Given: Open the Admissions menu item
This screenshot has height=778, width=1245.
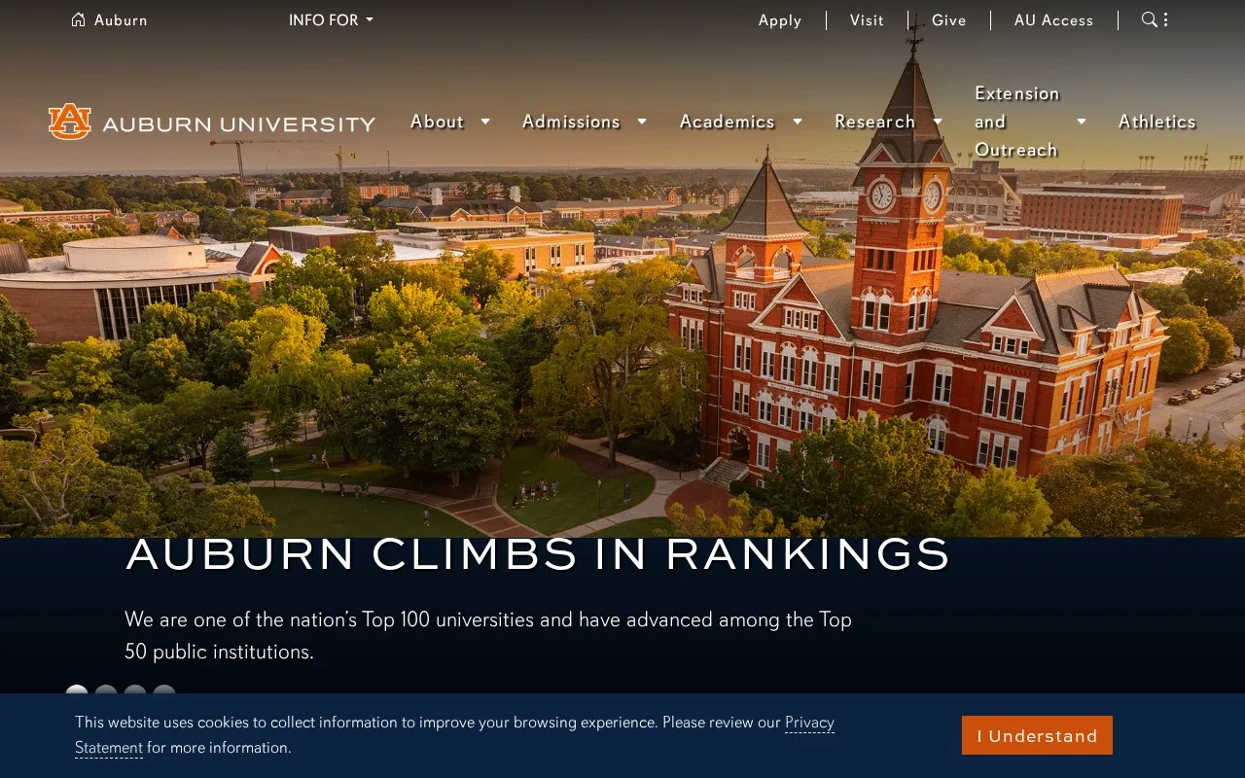Looking at the screenshot, I should click(x=571, y=122).
